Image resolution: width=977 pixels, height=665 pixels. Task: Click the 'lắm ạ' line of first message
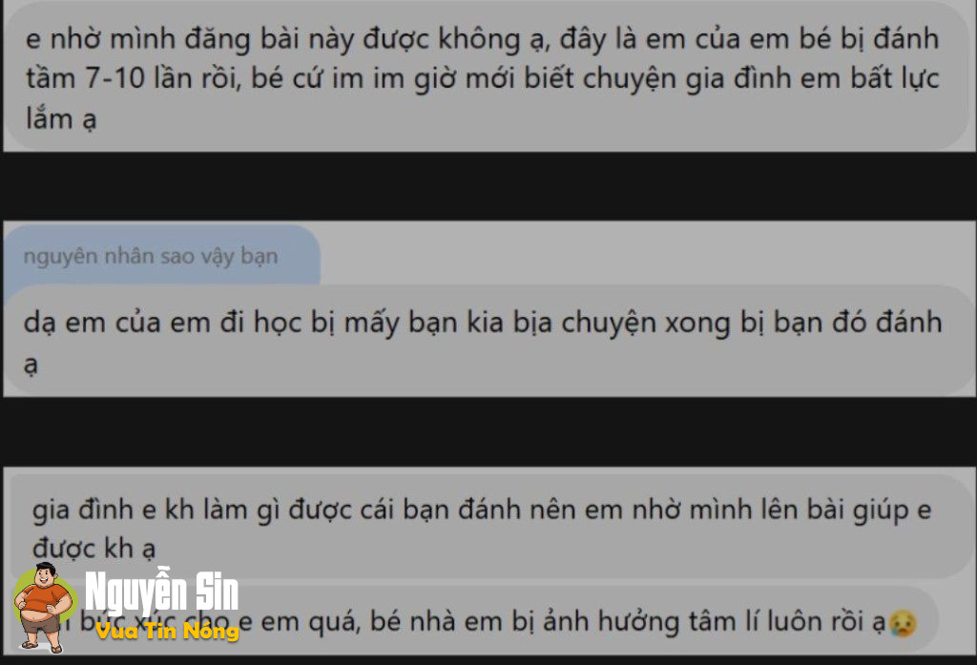click(x=60, y=118)
